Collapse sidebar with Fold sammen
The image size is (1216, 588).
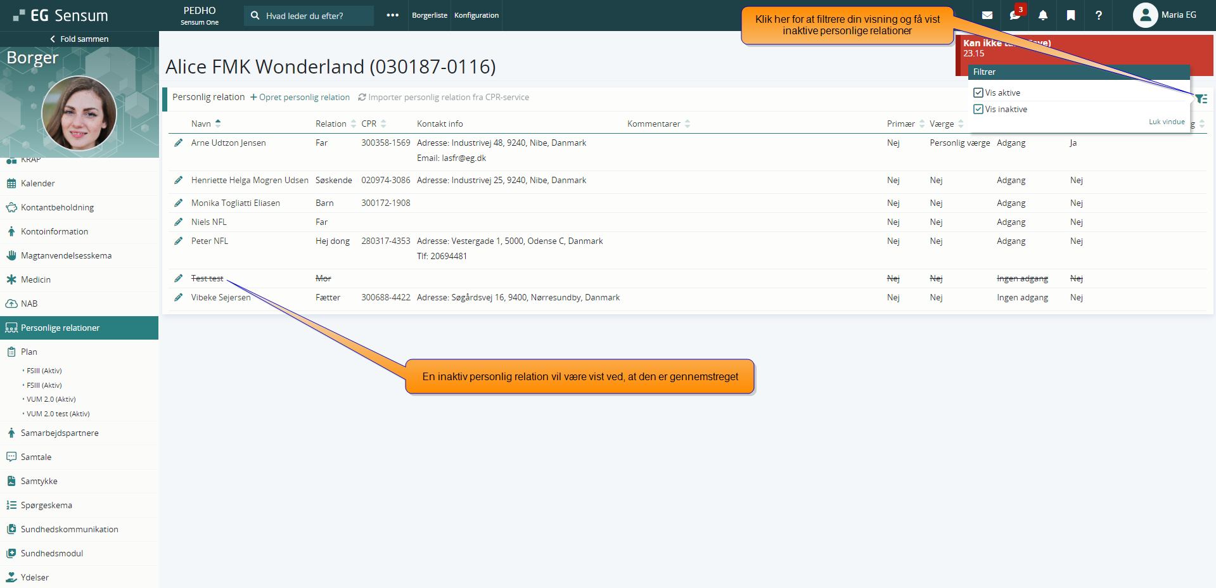[x=79, y=39]
